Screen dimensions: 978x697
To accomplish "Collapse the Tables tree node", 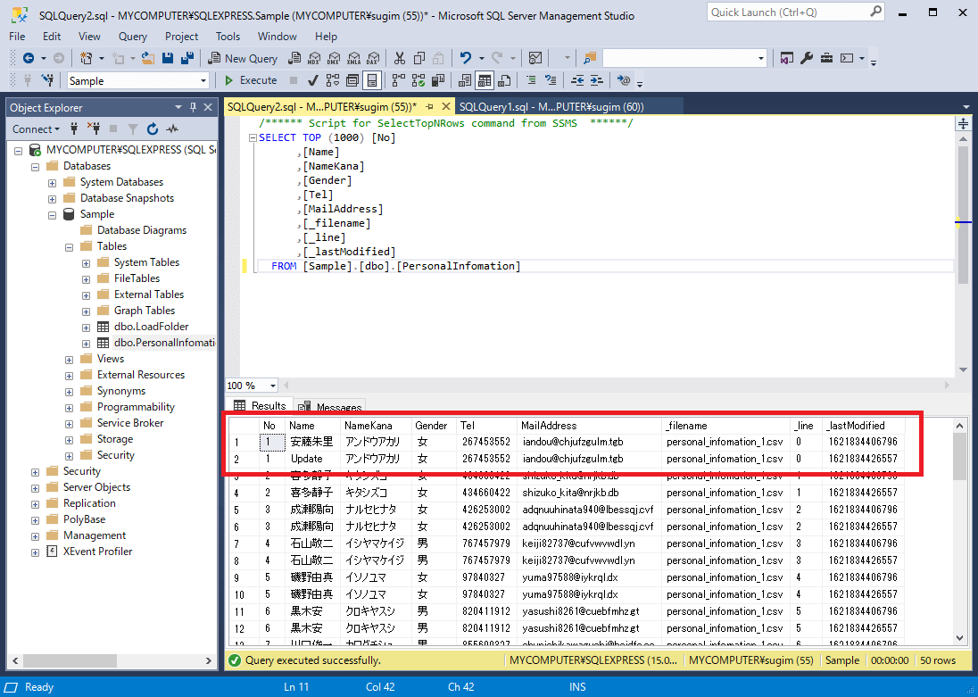I will click(x=69, y=246).
